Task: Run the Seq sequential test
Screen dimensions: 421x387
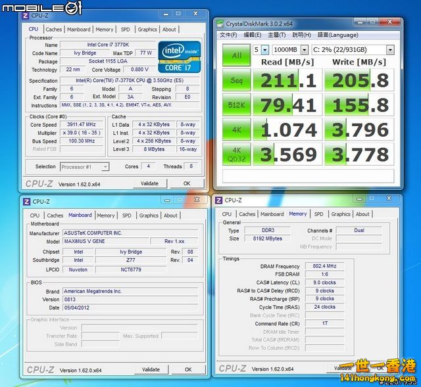Action: (x=236, y=81)
